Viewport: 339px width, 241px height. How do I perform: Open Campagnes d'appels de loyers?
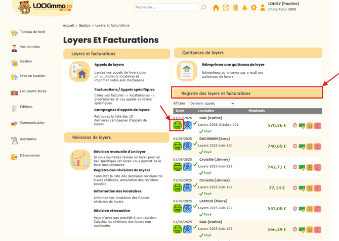pyautogui.click(x=122, y=110)
